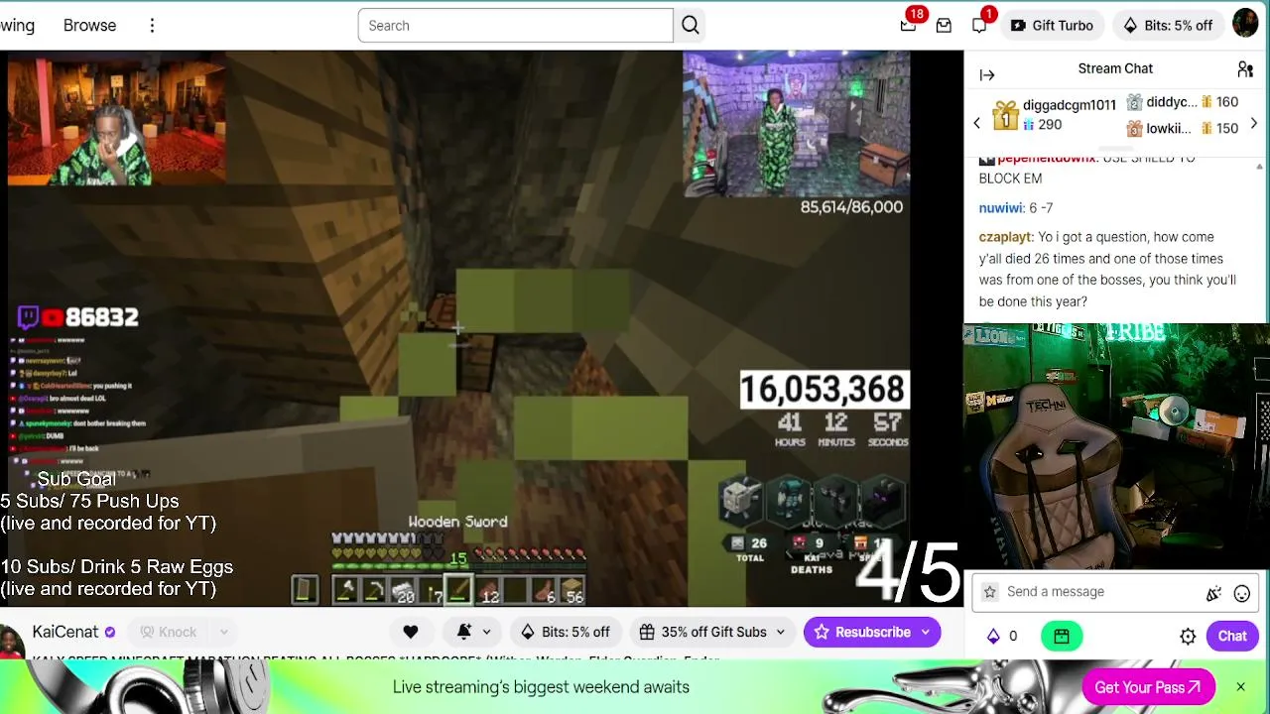This screenshot has width=1270, height=714.
Task: Click the Resubscribe button
Action: point(861,632)
